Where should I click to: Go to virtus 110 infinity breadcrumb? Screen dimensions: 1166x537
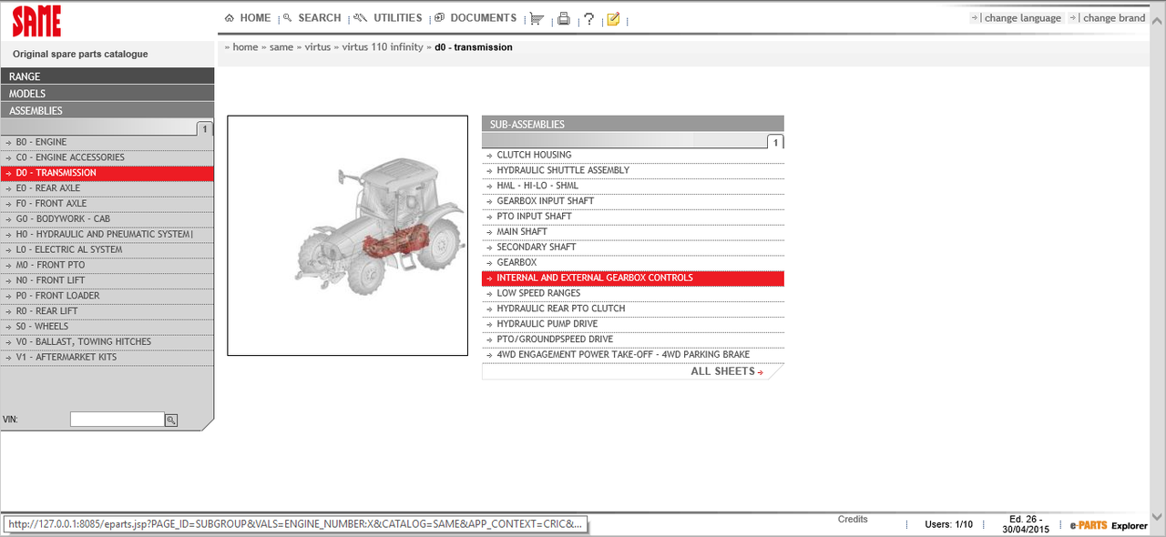[x=383, y=47]
